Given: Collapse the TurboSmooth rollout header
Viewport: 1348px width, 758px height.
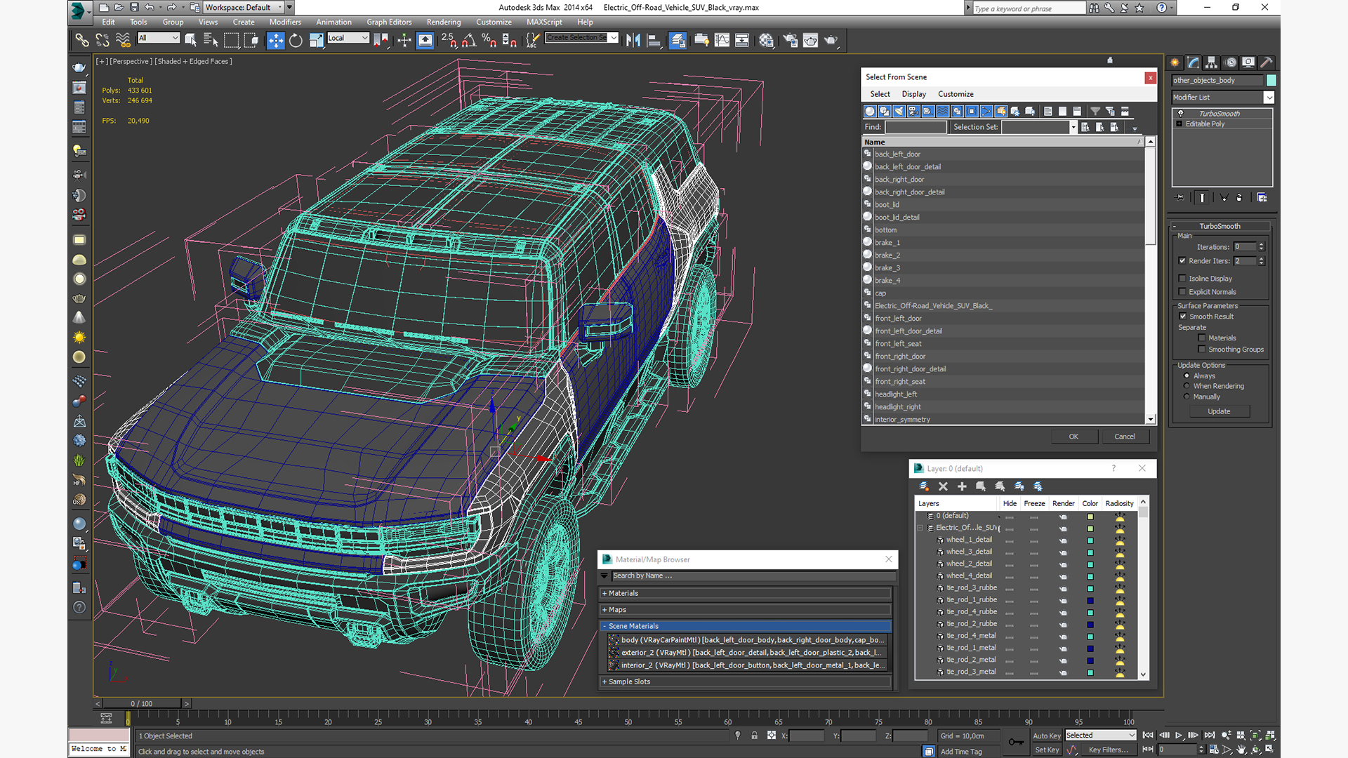Looking at the screenshot, I should [x=1220, y=226].
